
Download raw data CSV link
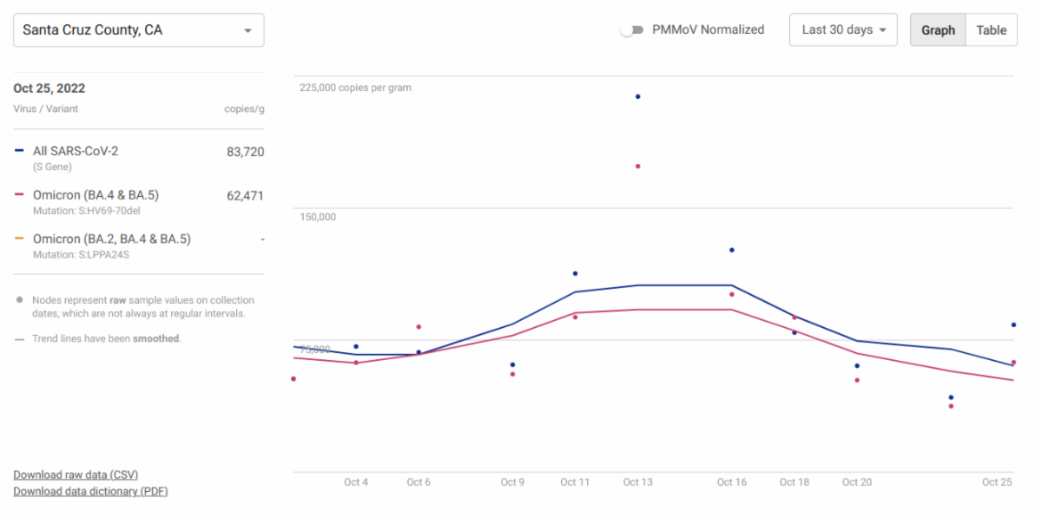click(x=76, y=475)
